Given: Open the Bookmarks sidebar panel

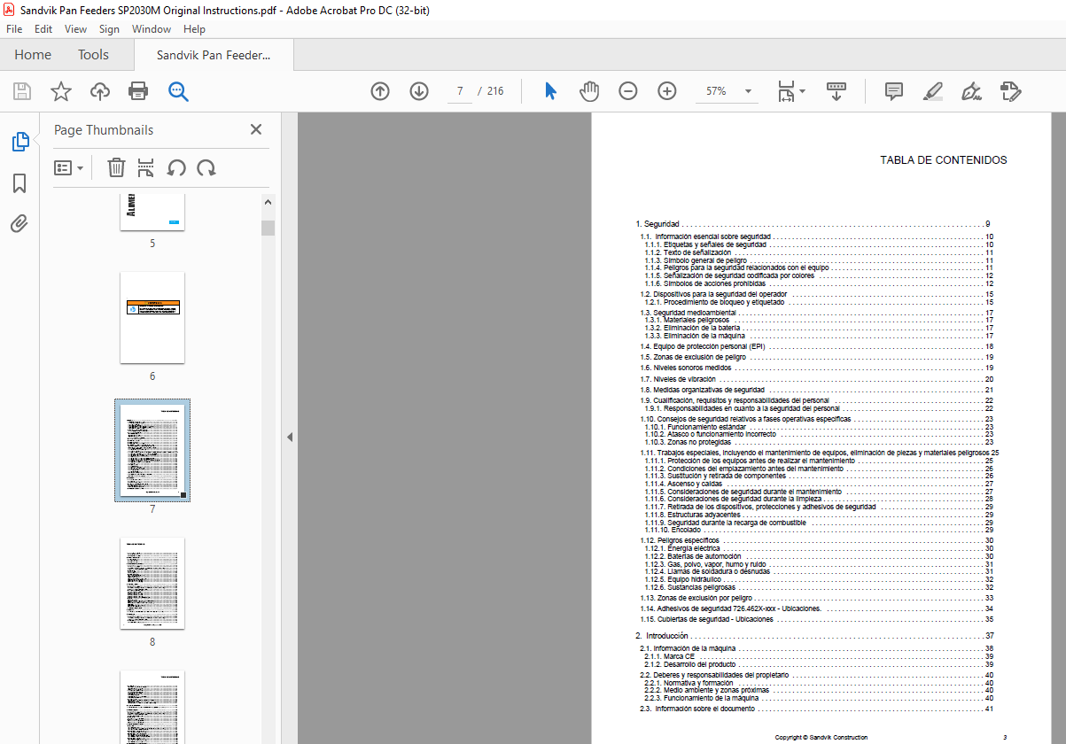Looking at the screenshot, I should (19, 183).
